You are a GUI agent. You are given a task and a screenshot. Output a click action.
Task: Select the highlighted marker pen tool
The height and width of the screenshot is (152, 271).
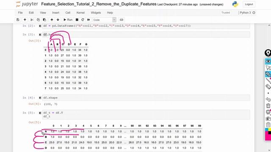[268, 74]
